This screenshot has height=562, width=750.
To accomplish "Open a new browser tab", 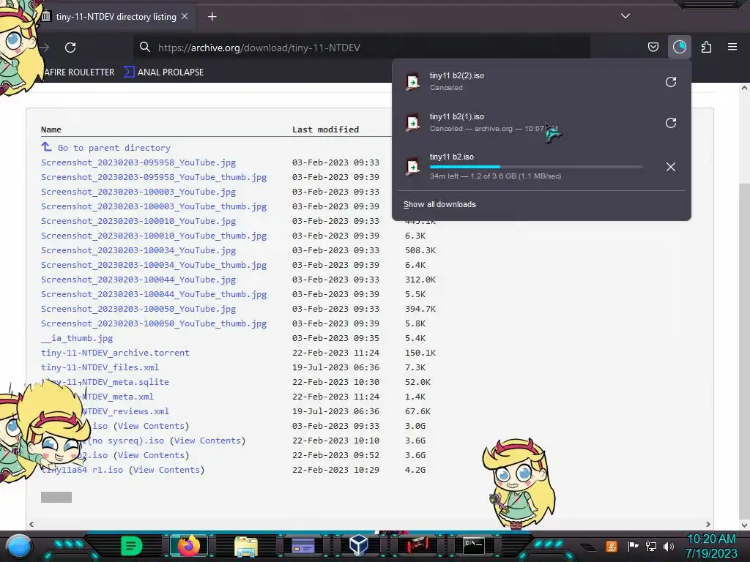I will (x=212, y=17).
